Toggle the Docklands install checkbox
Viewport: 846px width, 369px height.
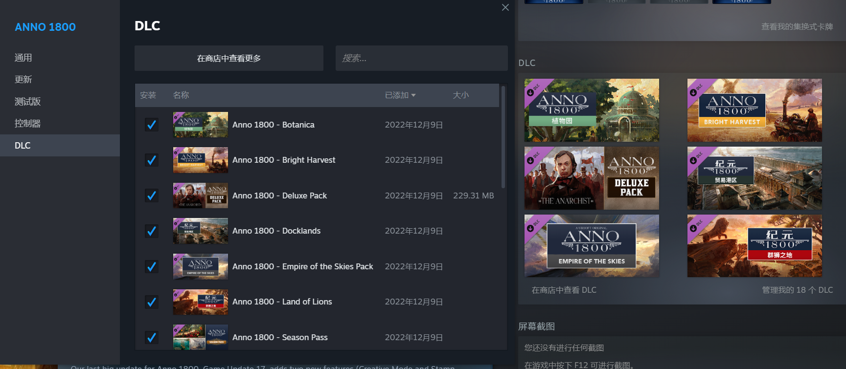(x=152, y=231)
